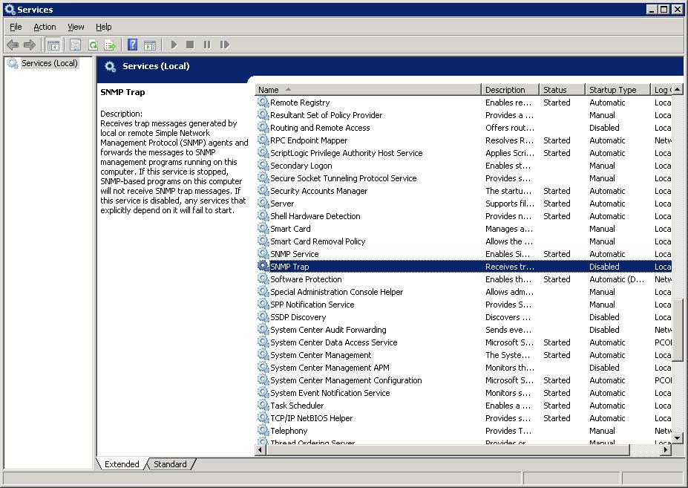
Task: Click the horizontal scrollbar right arrow
Action: pyautogui.click(x=666, y=449)
